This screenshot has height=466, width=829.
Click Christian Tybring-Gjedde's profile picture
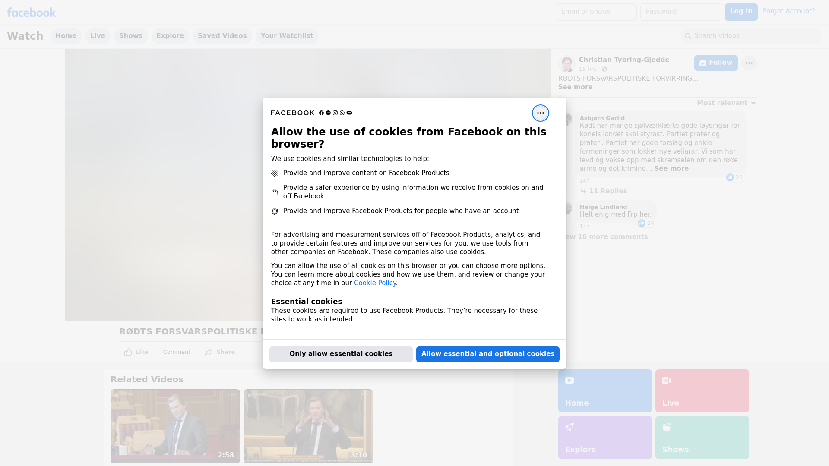point(566,63)
